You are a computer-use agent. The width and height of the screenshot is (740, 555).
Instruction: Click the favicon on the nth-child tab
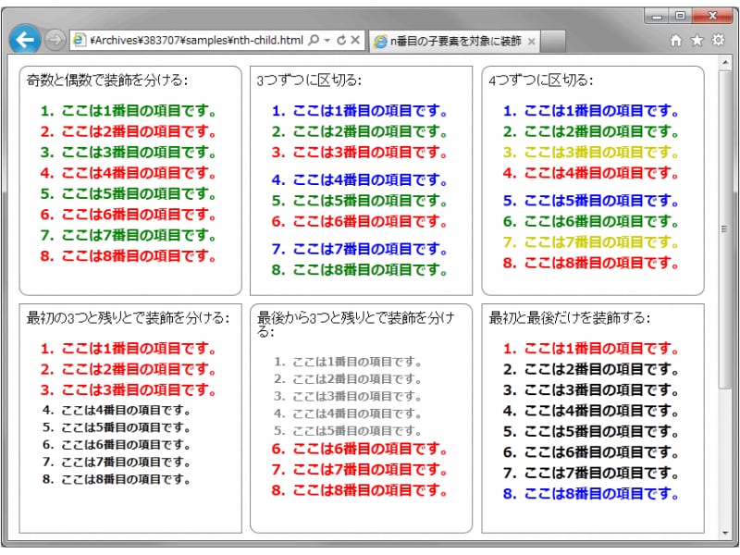pos(381,41)
